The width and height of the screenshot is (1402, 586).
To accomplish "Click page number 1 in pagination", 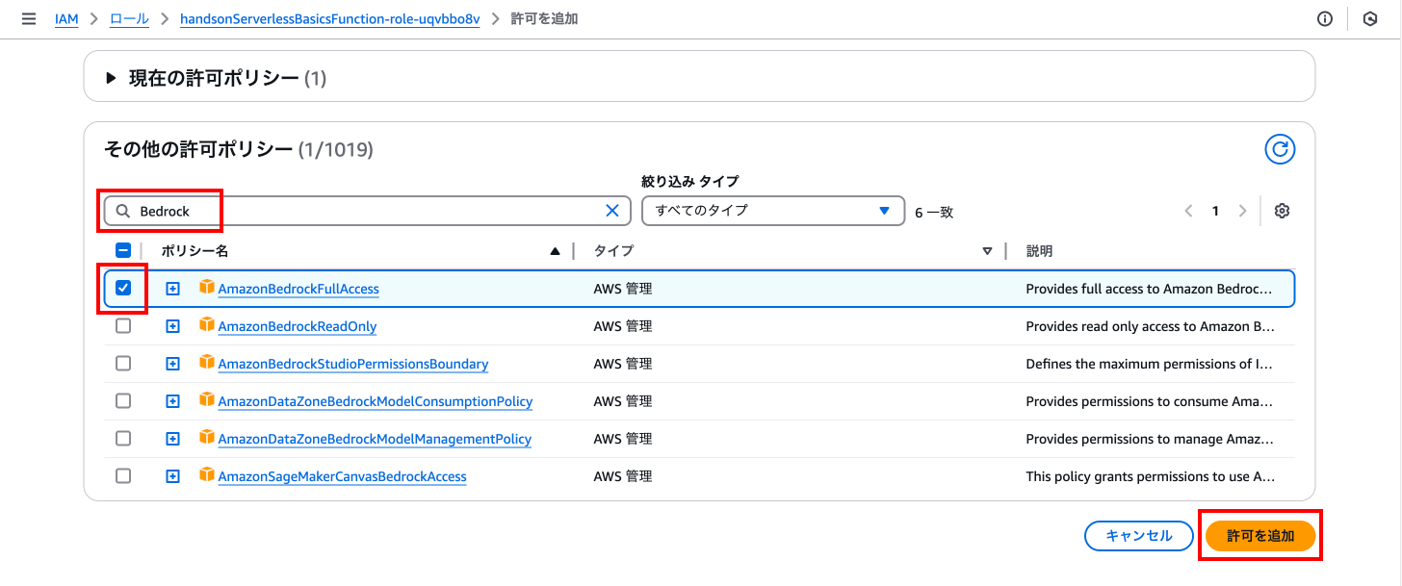I will pyautogui.click(x=1216, y=211).
